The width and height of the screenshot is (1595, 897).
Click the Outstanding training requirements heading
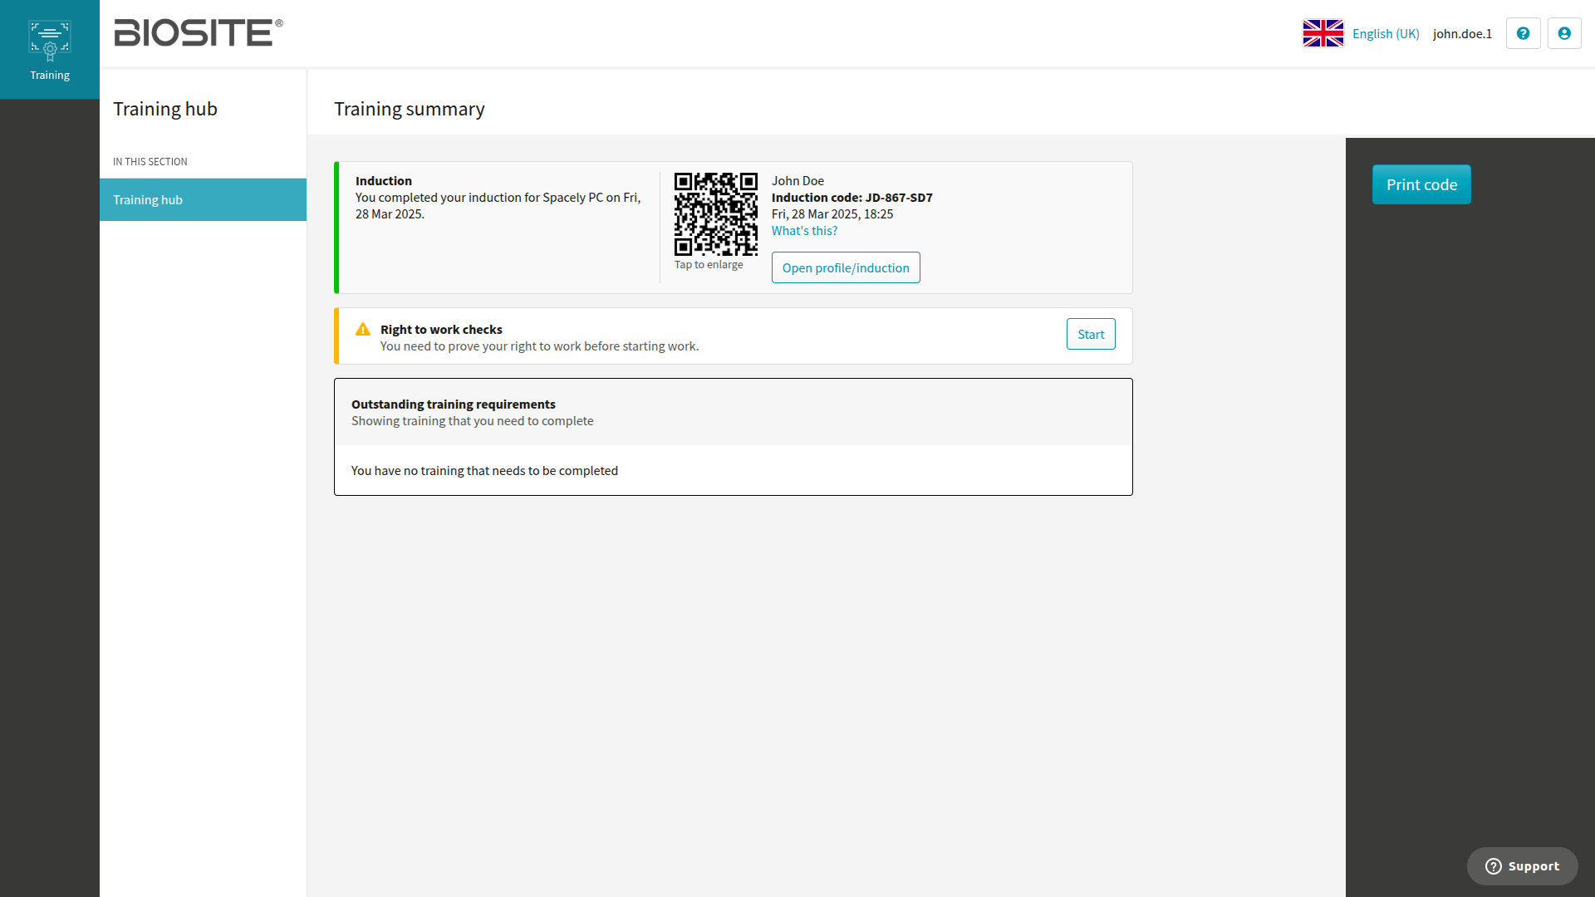453,404
